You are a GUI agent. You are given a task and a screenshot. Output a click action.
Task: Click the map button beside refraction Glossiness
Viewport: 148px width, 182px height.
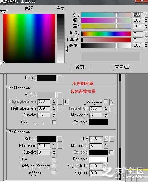pyautogui.click(x=60, y=146)
